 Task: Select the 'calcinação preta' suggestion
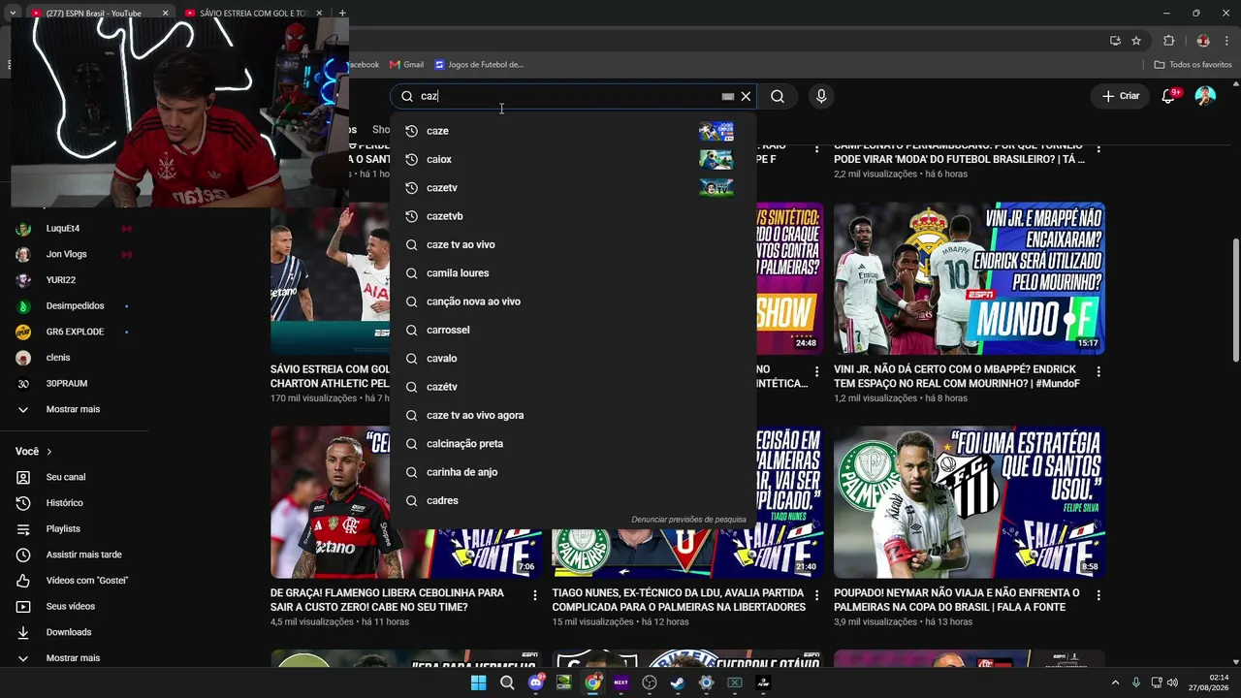click(x=572, y=444)
